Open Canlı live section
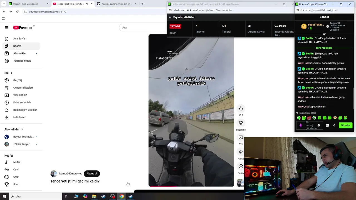This screenshot has height=200, width=356. coord(21,169)
